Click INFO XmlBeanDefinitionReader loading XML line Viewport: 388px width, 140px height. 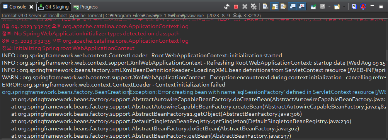coord(194,70)
